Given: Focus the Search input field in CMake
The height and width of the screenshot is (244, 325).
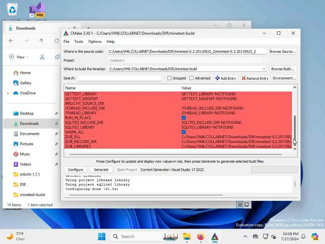Looking at the screenshot, I should [120, 78].
